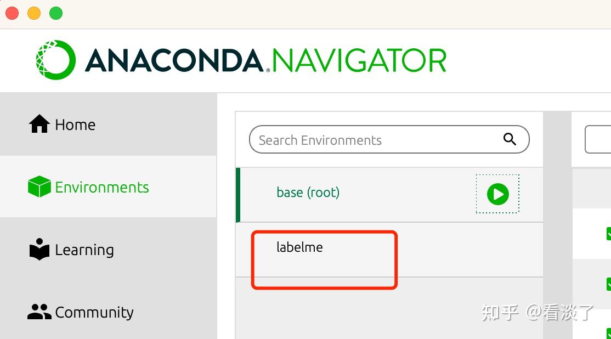Click the Community people icon
This screenshot has width=611, height=339.
39,312
